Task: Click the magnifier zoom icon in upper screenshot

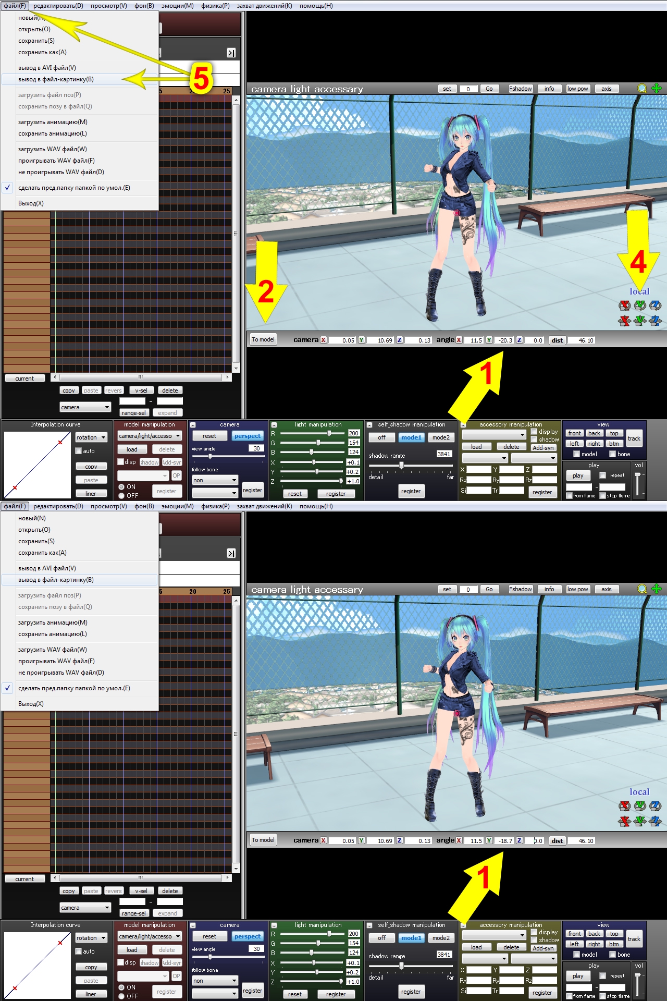Action: tap(642, 89)
